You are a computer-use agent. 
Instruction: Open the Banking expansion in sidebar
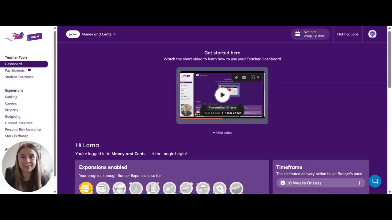point(11,97)
